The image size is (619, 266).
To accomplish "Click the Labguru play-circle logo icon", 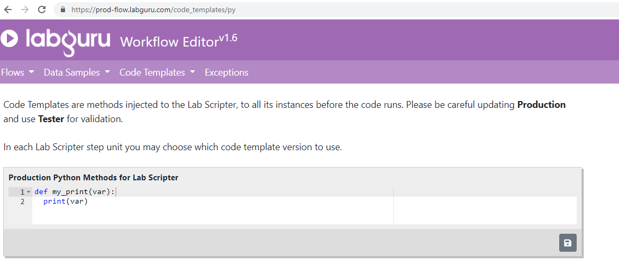I will (x=9, y=39).
